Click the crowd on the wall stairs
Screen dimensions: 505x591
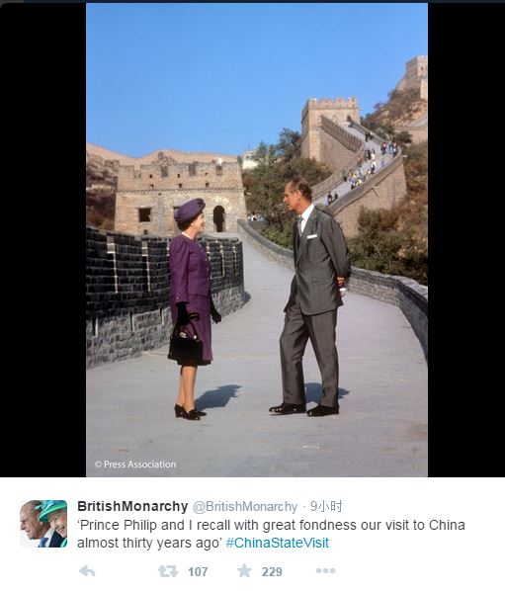point(368,166)
